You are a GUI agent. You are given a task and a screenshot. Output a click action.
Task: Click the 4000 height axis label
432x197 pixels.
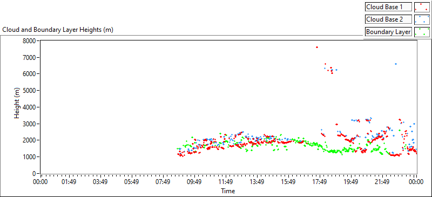tap(31, 107)
